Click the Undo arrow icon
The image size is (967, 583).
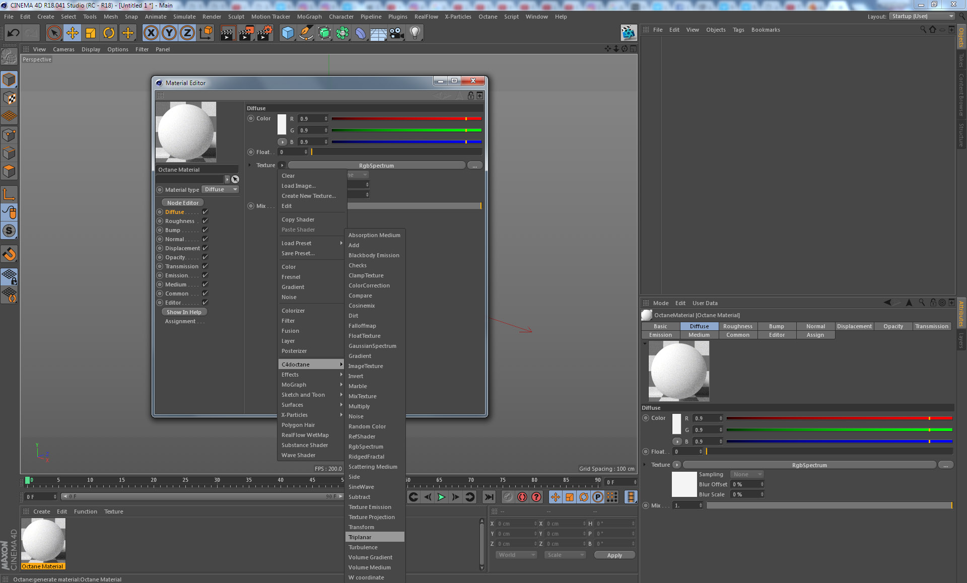(x=13, y=33)
